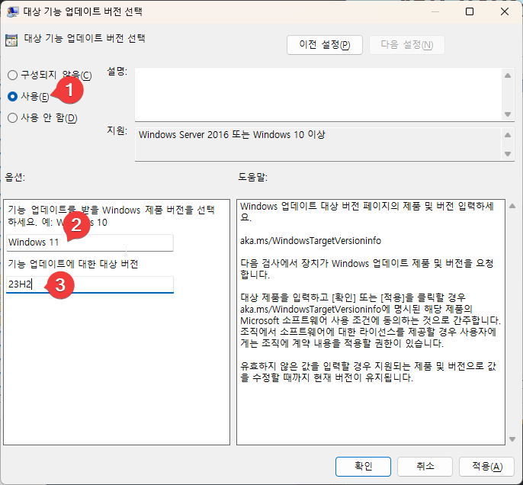
Task: Click the 적용(A) button
Action: [486, 466]
